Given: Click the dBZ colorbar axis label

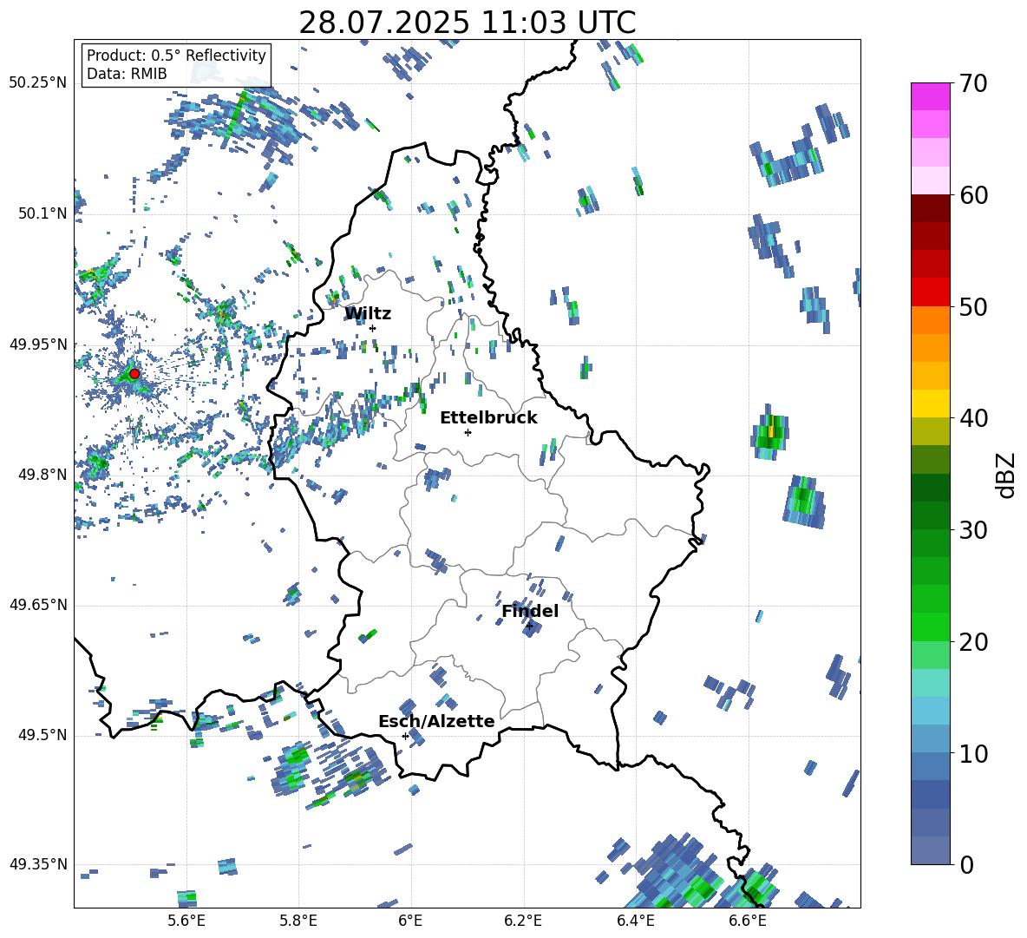Looking at the screenshot, I should 1006,475.
